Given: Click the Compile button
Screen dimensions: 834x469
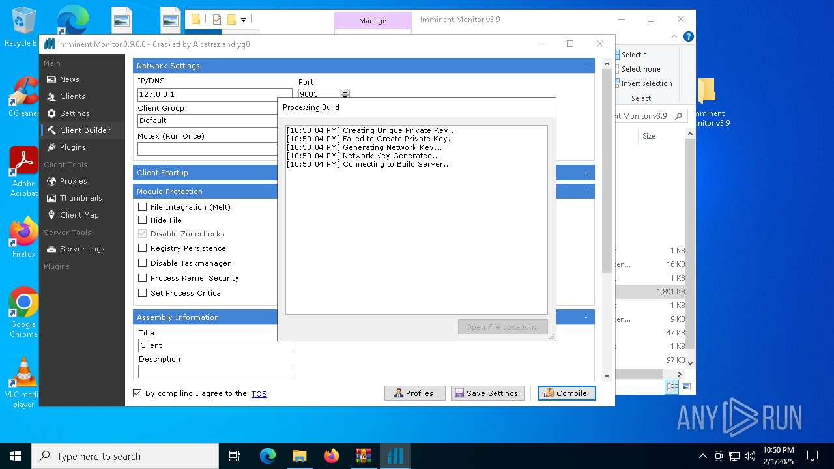Looking at the screenshot, I should 567,393.
